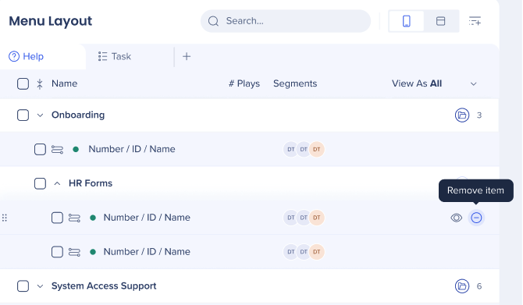The image size is (523, 305).
Task: Add a new tab with plus button
Action: 187,56
